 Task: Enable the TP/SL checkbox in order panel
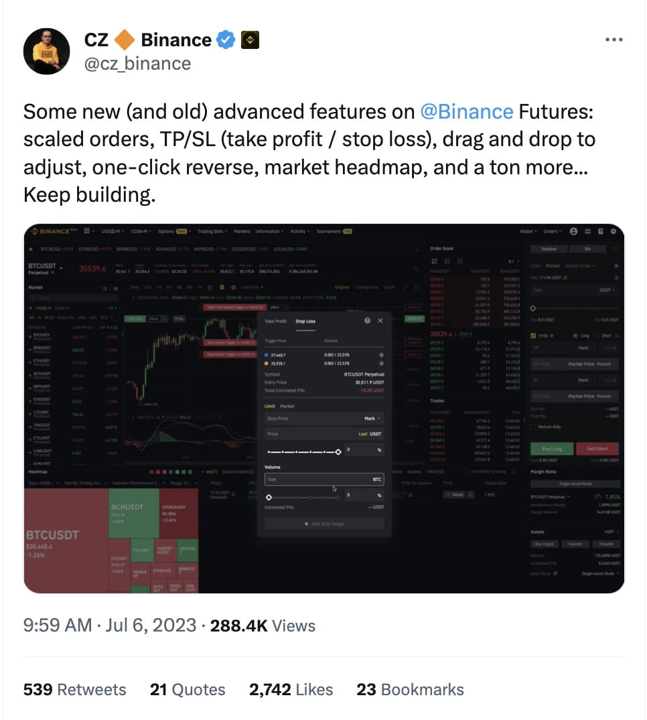[532, 336]
